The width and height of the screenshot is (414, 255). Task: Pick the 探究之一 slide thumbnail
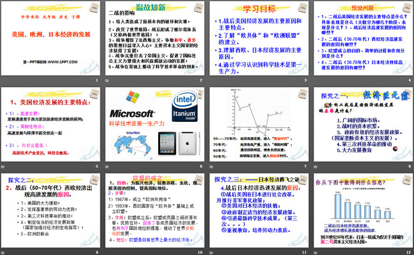click(363, 124)
